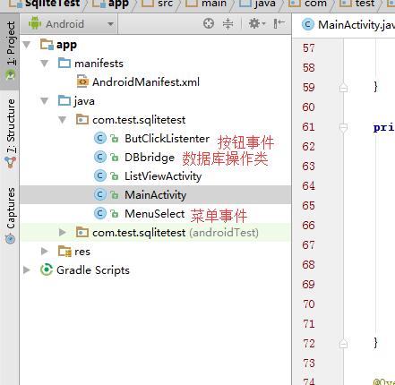Screen dimensions: 395x385
Task: Open the project panel gear settings
Action: pyautogui.click(x=257, y=23)
